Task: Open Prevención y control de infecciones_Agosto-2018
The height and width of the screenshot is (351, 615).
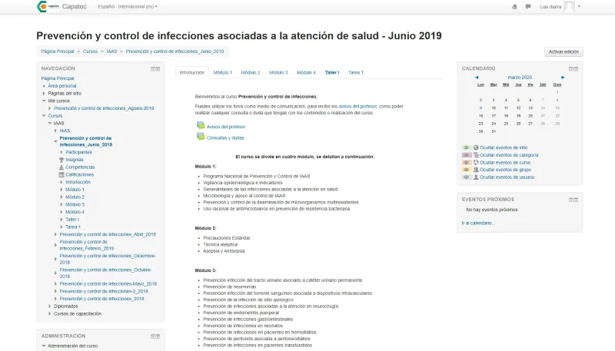Action: (104, 108)
